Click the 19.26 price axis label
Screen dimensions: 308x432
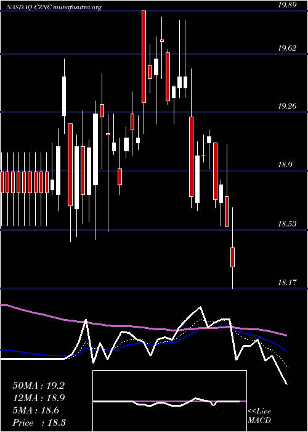pos(287,106)
